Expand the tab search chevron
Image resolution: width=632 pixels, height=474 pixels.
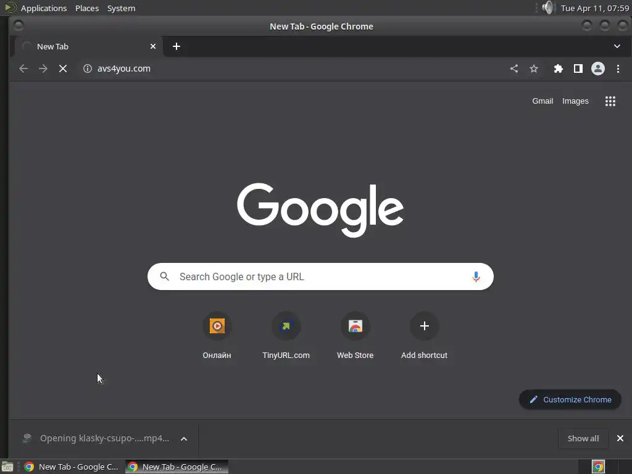[617, 46]
